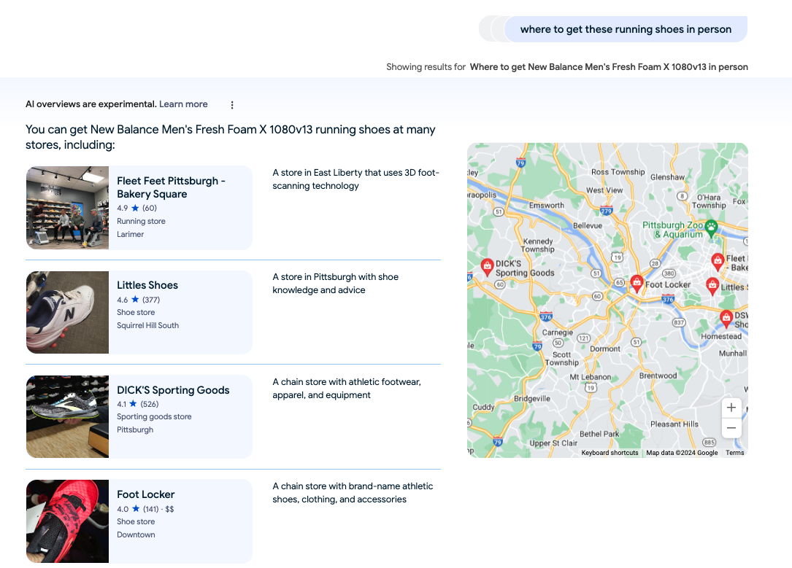Screen dimensions: 792x568
Task: Click the 'where to get these running shoes' query bubble
Action: coord(626,29)
